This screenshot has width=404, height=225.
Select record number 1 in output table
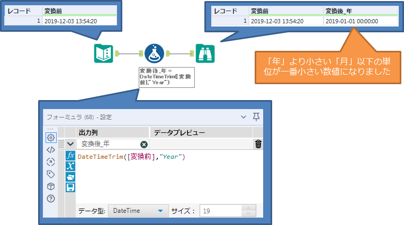click(230, 21)
